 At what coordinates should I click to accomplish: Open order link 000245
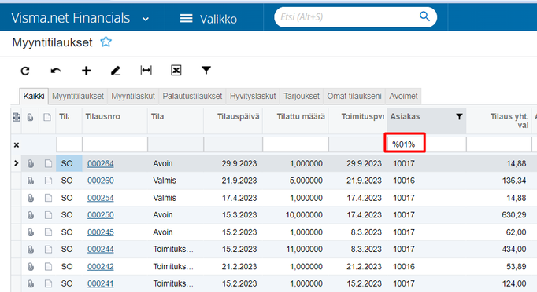(x=100, y=232)
